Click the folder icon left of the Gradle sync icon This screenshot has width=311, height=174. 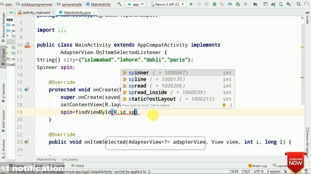tap(255, 4)
